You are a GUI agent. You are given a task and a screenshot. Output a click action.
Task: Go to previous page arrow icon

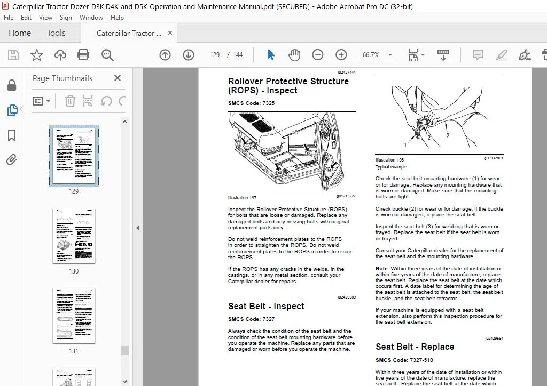click(165, 55)
